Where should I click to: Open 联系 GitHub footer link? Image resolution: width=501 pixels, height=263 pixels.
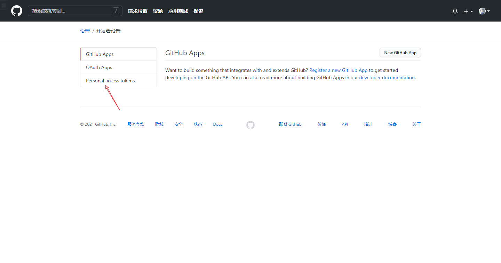290,124
